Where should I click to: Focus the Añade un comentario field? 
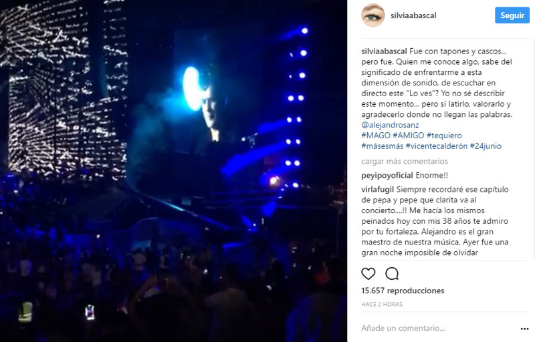[x=439, y=329]
